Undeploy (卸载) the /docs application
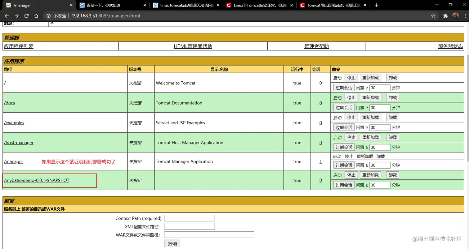This screenshot has width=469, height=249. click(x=393, y=97)
